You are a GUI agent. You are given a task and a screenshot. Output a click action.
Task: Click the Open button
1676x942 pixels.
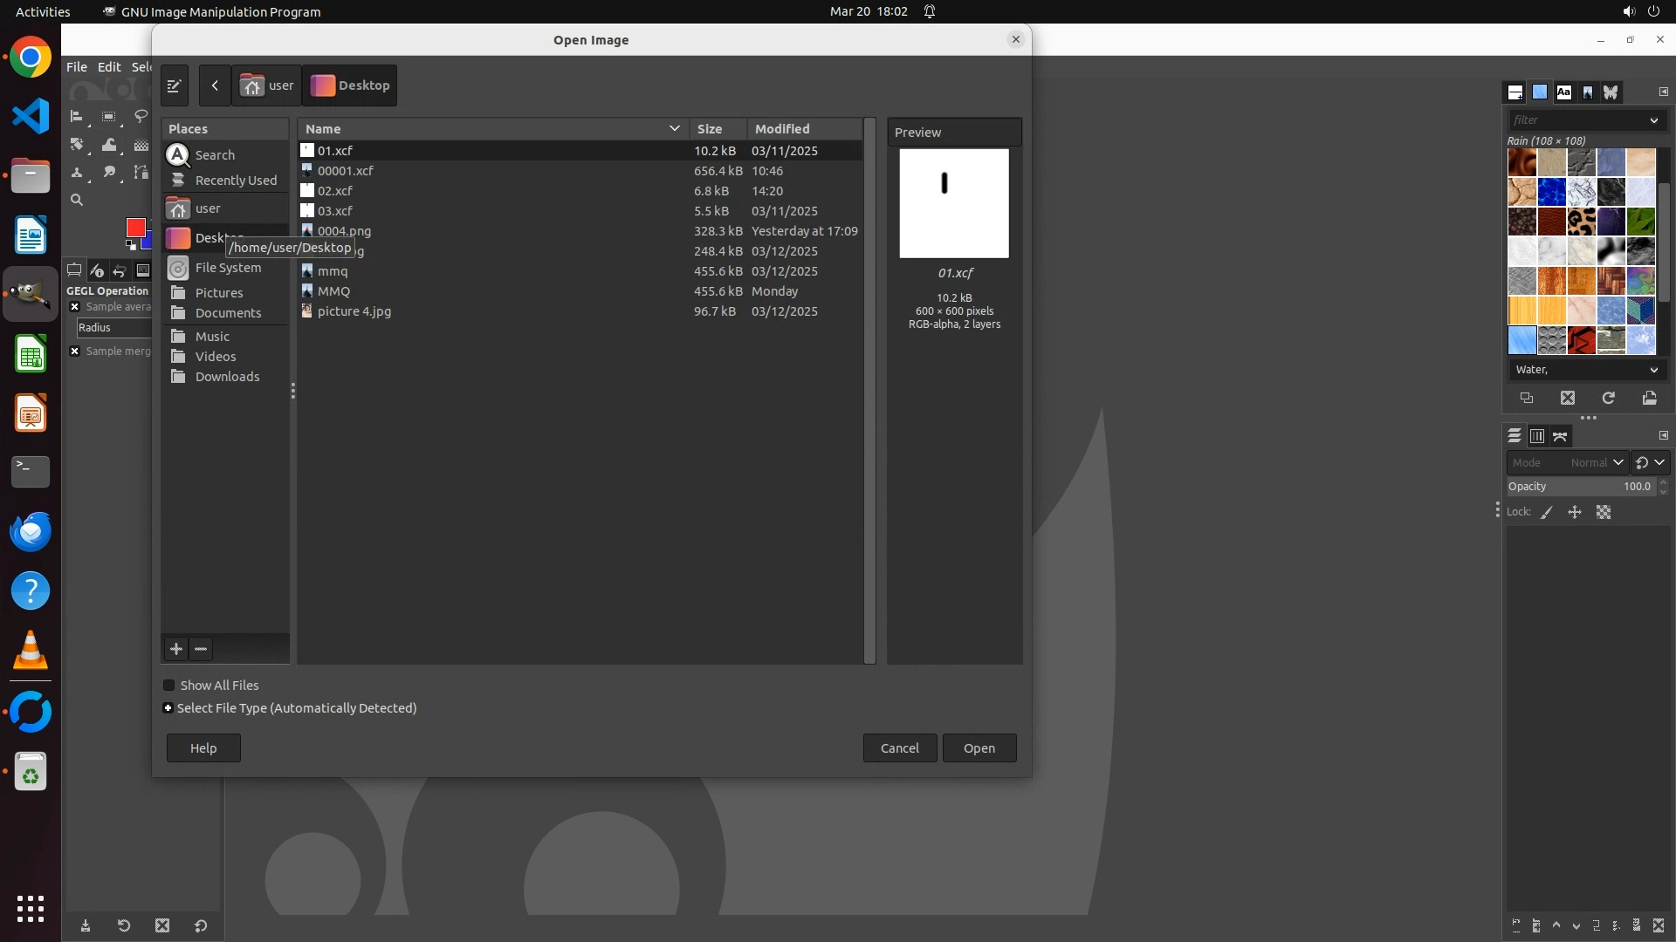click(x=979, y=748)
